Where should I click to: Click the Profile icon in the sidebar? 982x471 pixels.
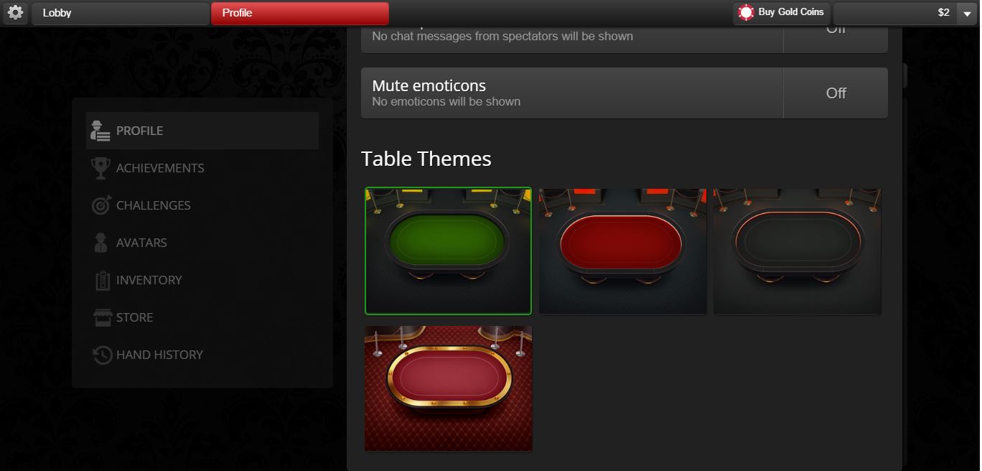100,131
